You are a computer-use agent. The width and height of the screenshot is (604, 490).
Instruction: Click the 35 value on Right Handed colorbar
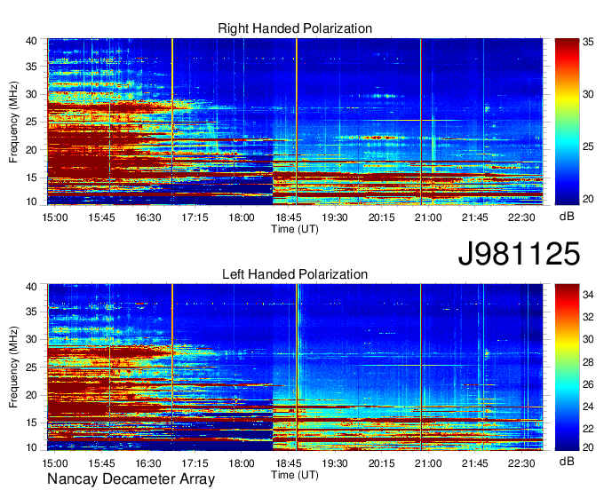[588, 42]
